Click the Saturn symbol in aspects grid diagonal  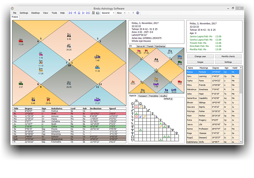(164, 124)
